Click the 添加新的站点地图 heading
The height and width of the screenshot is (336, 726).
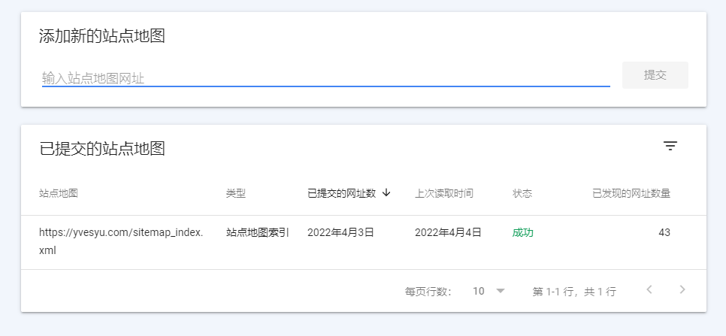click(102, 36)
